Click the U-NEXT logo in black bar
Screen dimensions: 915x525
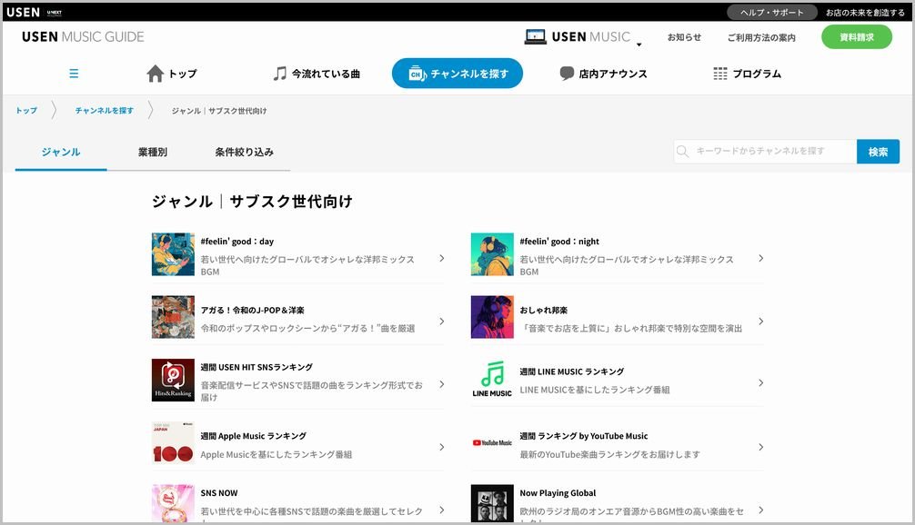pyautogui.click(x=55, y=12)
